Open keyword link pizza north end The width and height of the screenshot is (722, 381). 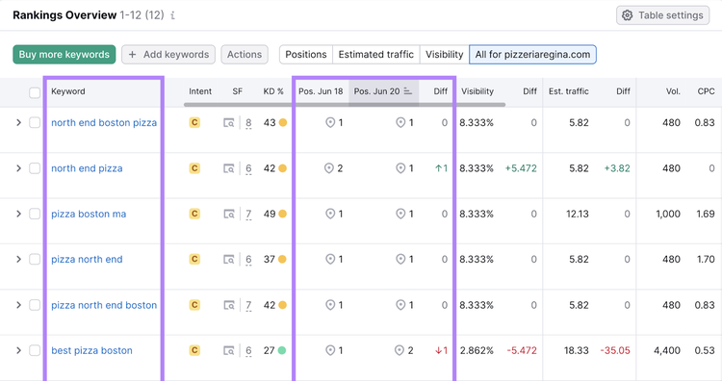coord(87,259)
